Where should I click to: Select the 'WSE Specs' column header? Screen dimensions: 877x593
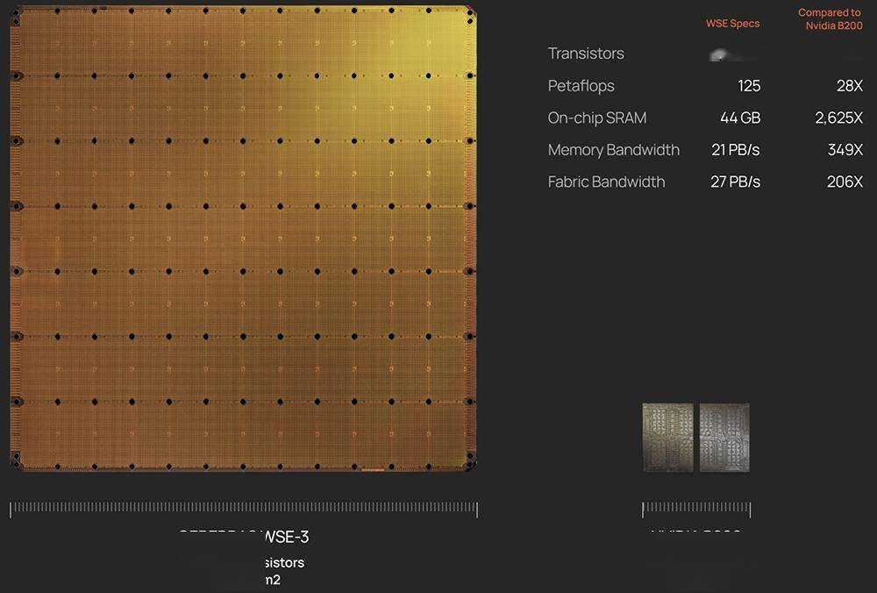[x=732, y=24]
